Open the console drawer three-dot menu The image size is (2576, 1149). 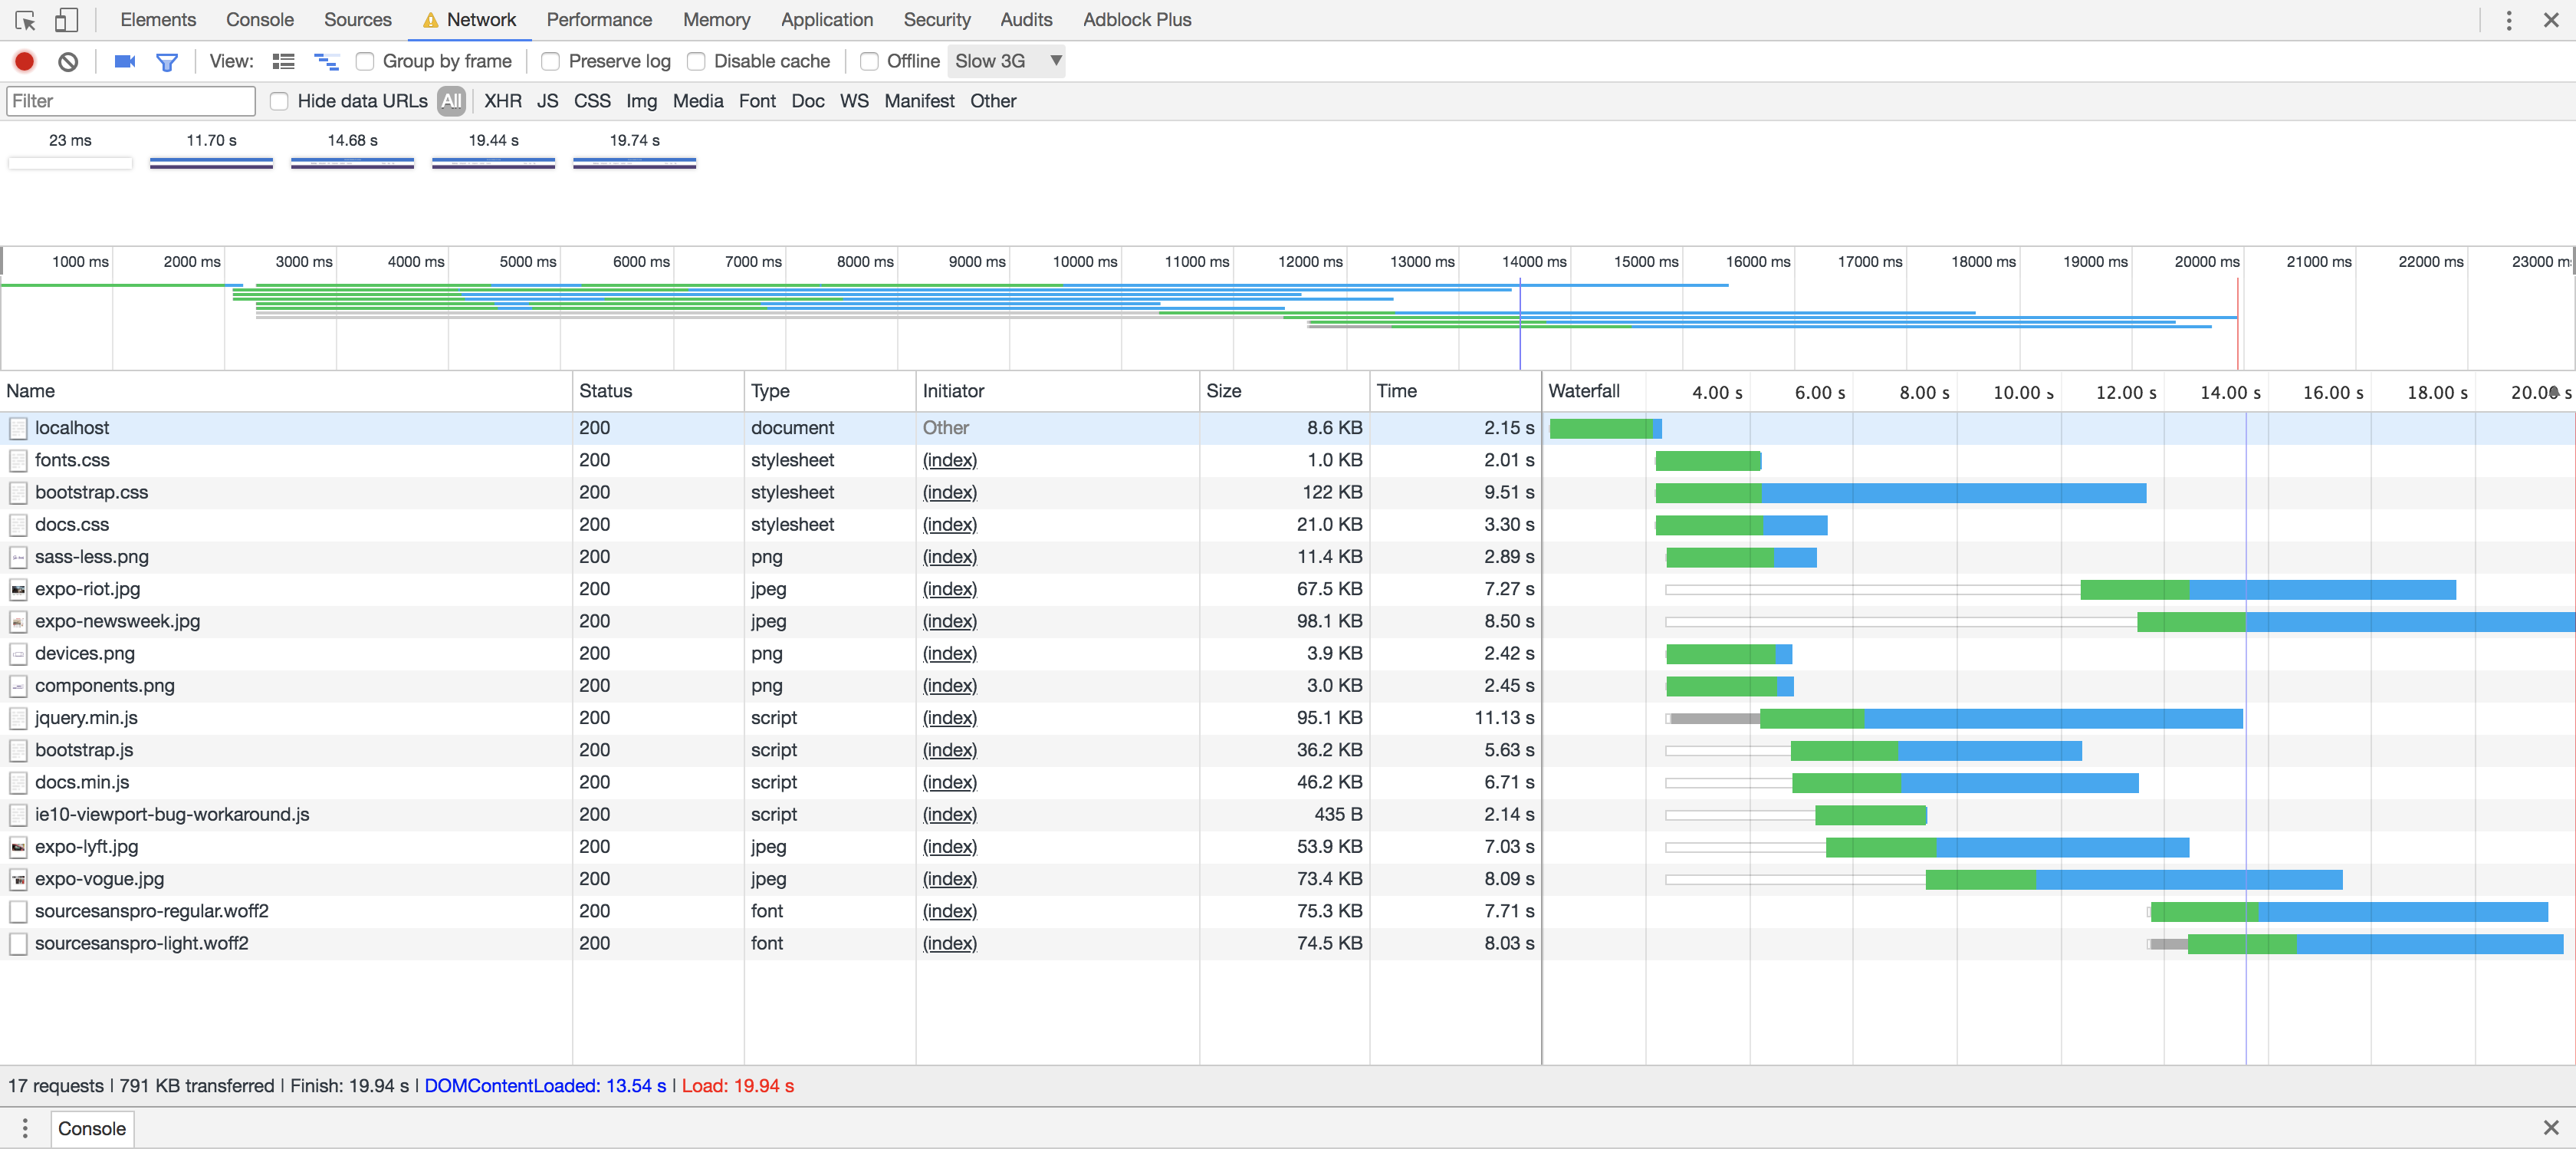(25, 1128)
